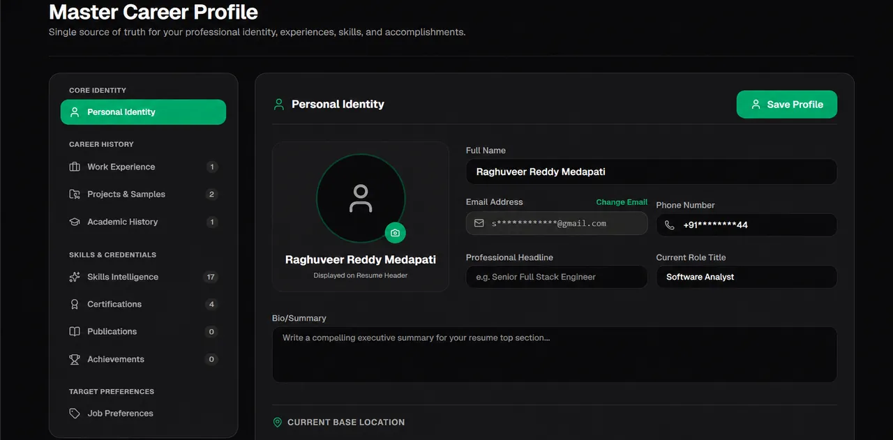Viewport: 893px width, 440px height.
Task: Click the masked Email Address field
Action: (557, 224)
